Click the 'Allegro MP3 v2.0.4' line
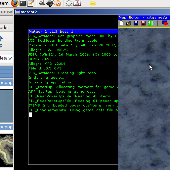Image resolution: width=170 pixels, height=170 pixels. click(x=47, y=64)
